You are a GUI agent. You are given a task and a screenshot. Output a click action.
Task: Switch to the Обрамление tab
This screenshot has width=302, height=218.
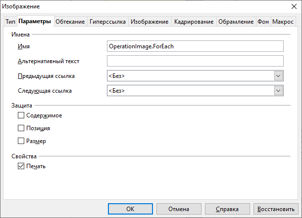tap(236, 22)
